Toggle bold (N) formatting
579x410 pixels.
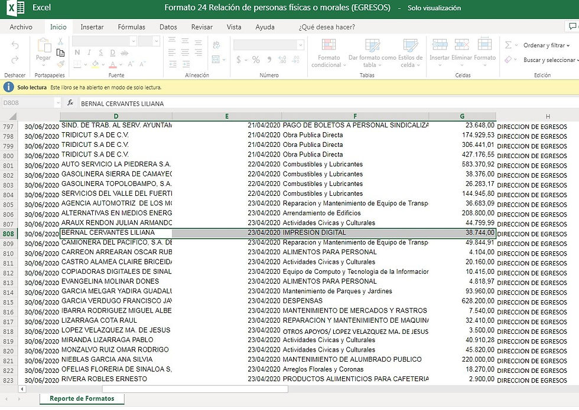[77, 53]
